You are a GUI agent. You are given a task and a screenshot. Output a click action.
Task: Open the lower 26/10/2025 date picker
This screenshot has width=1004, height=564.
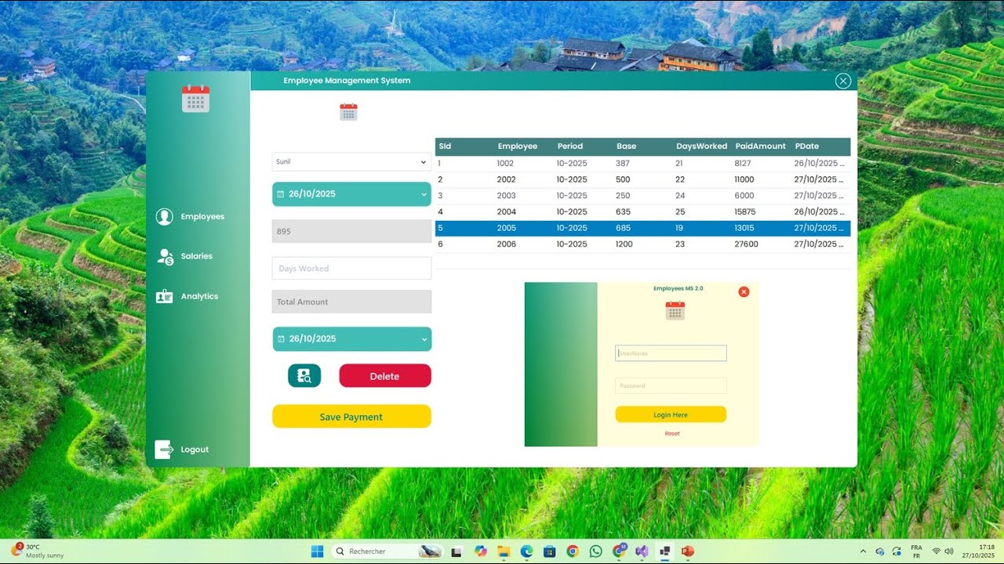pos(351,339)
